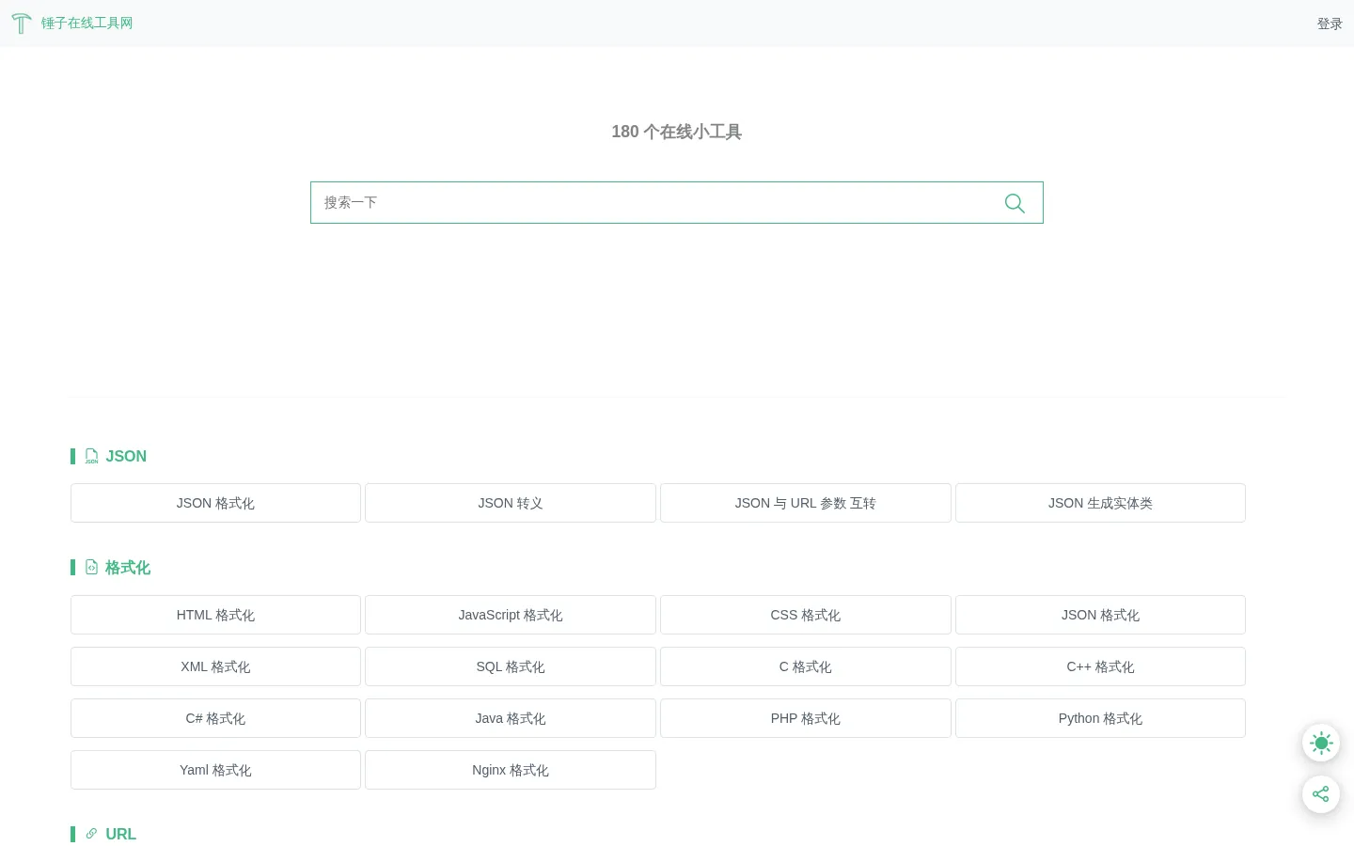Open JSON 与 URL 参数 互转 tool
Image resolution: width=1354 pixels, height=846 pixels.
pyautogui.click(x=806, y=503)
